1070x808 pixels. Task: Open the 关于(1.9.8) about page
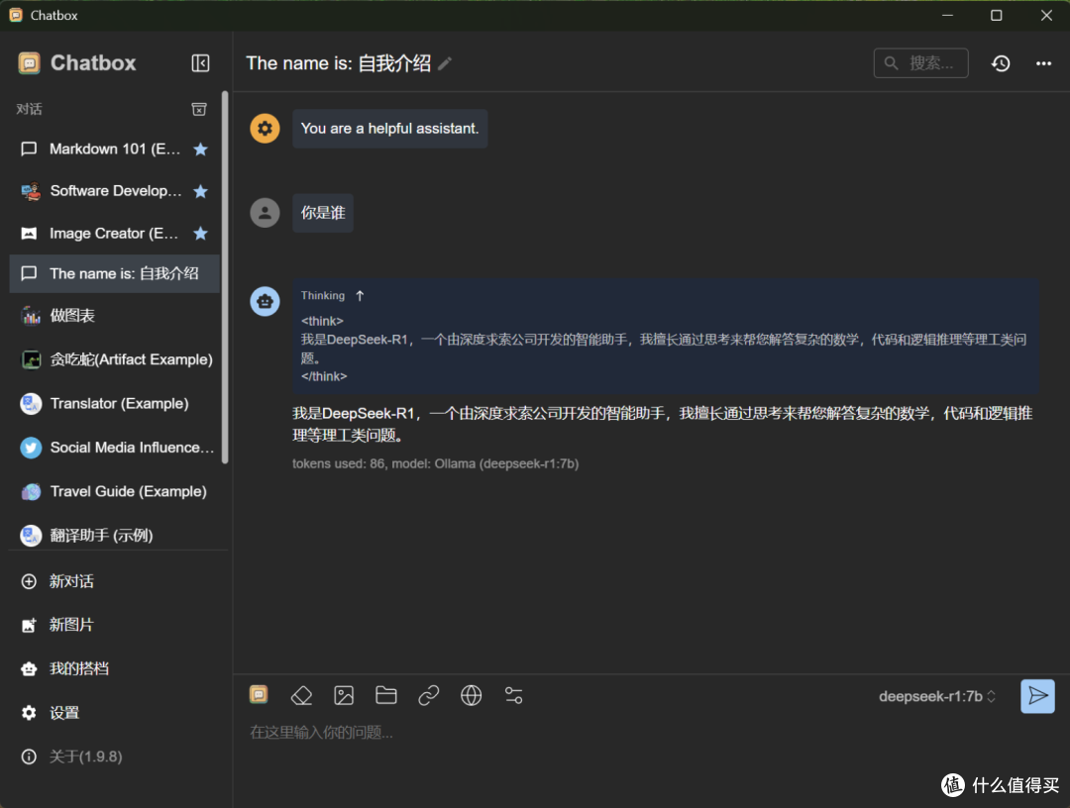click(x=114, y=757)
